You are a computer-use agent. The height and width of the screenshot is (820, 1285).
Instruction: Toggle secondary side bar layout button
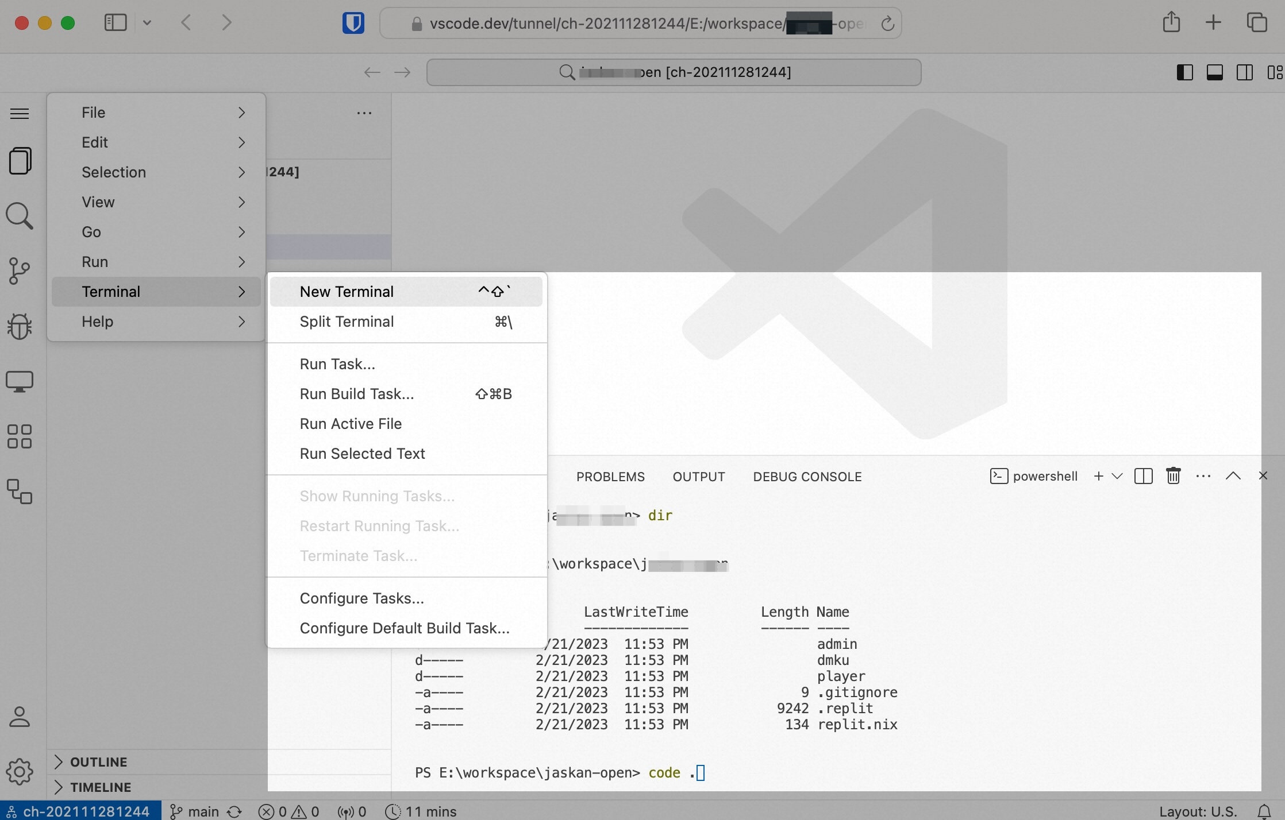pyautogui.click(x=1244, y=72)
